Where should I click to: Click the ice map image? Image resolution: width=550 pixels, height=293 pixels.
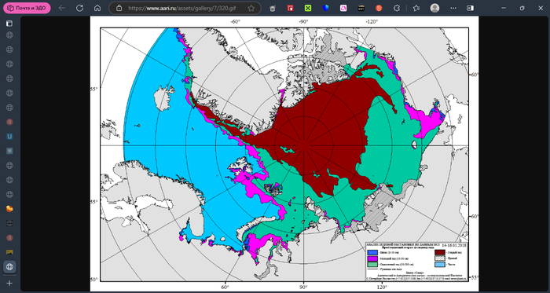coord(284,154)
